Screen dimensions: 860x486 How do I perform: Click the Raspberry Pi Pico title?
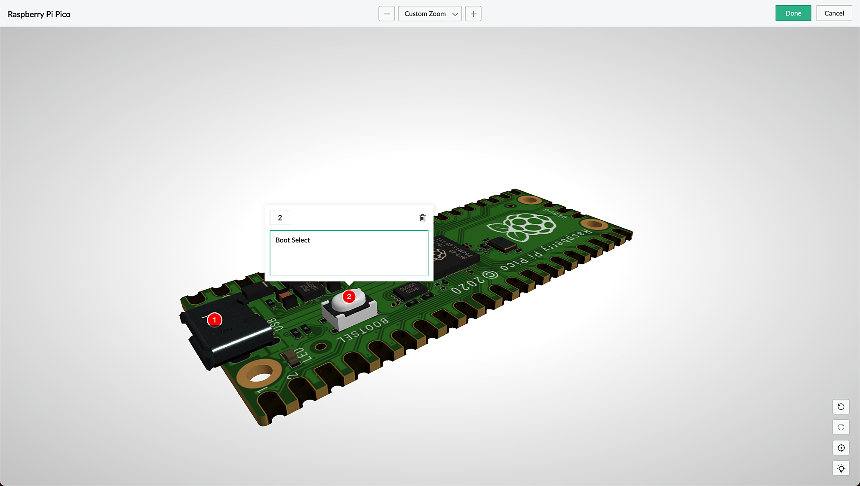pos(39,14)
